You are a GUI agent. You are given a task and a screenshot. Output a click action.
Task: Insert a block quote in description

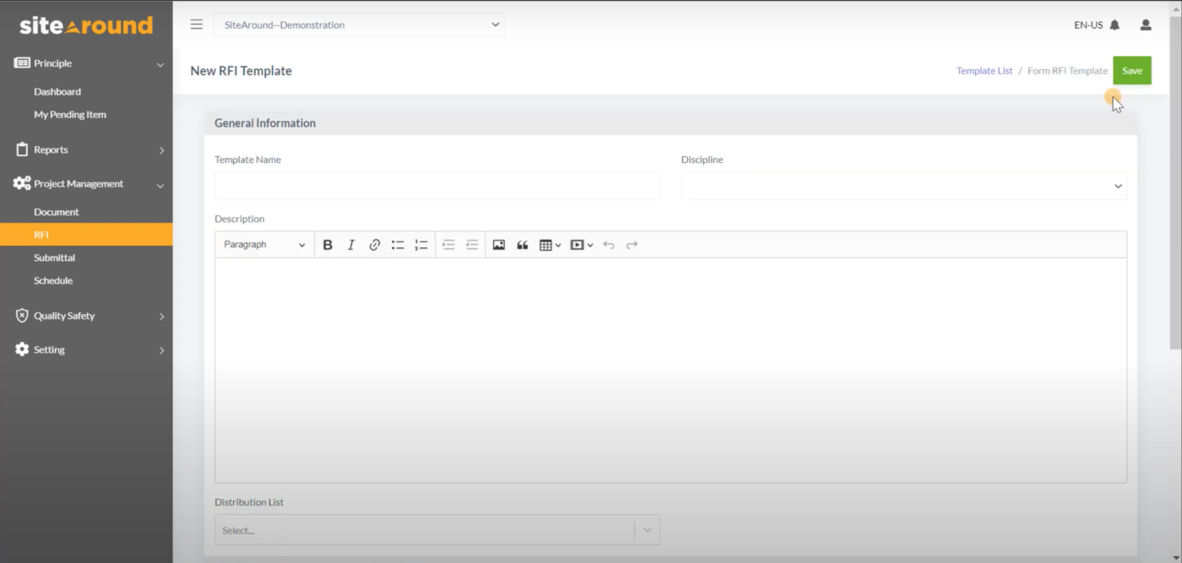click(522, 244)
